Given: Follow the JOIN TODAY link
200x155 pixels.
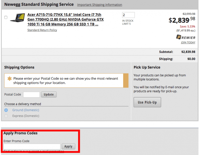Looking at the screenshot, I should tap(188, 42).
